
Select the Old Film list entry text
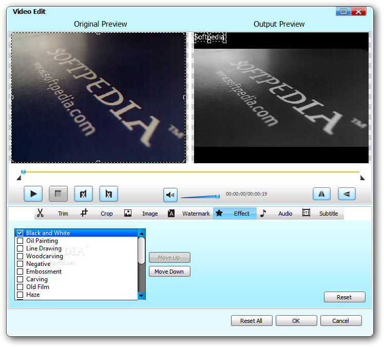(x=37, y=287)
